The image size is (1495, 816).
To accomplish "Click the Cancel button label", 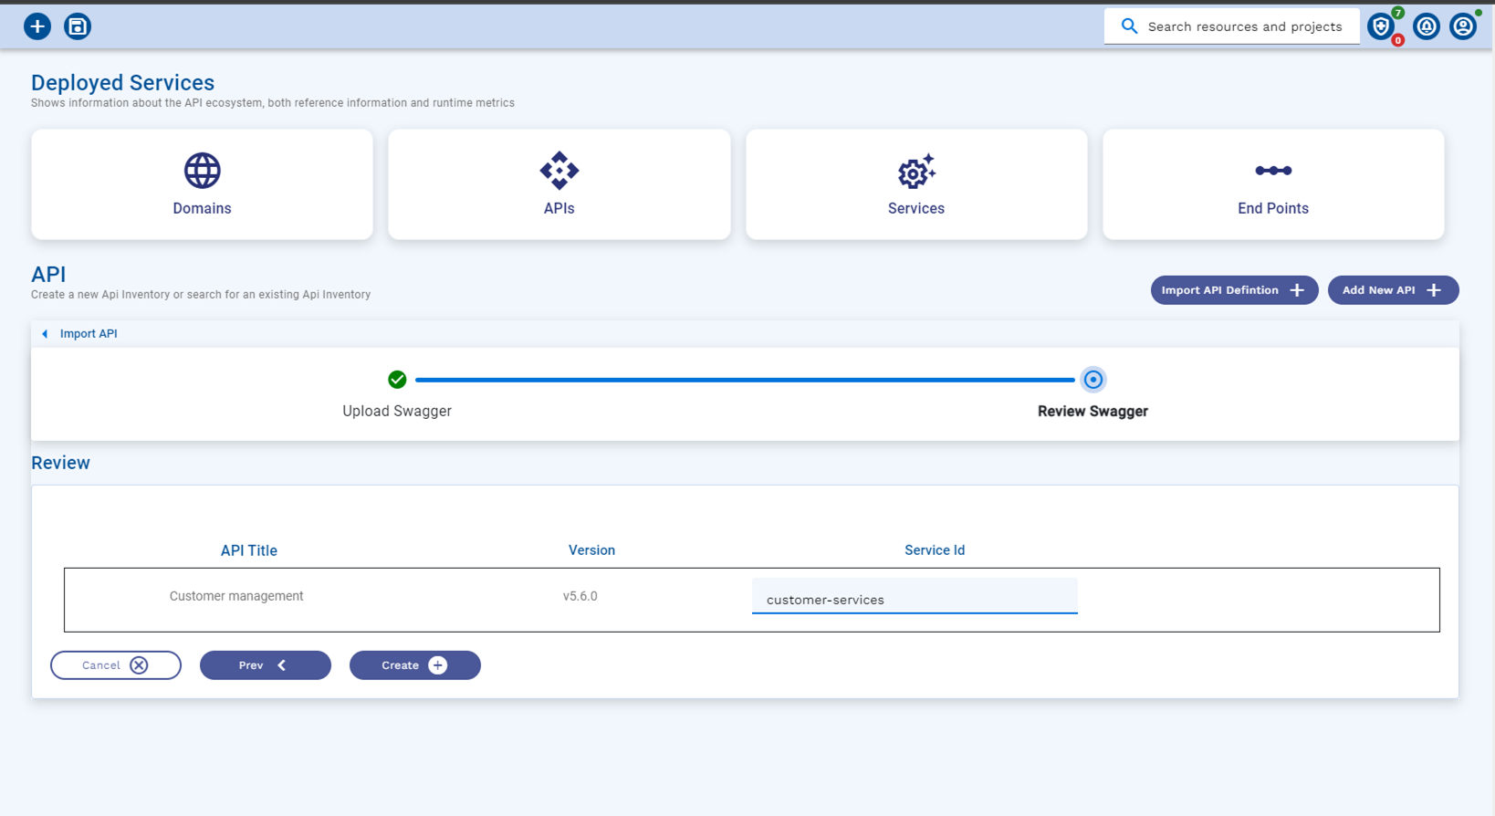I will (x=101, y=665).
